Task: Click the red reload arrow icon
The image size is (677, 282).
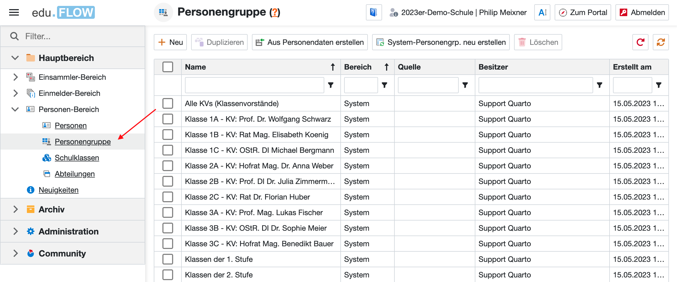Action: (x=640, y=42)
